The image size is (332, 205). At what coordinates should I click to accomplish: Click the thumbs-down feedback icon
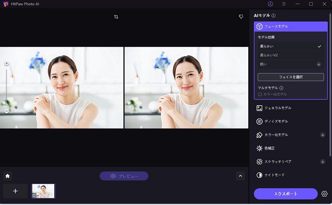pyautogui.click(x=241, y=17)
